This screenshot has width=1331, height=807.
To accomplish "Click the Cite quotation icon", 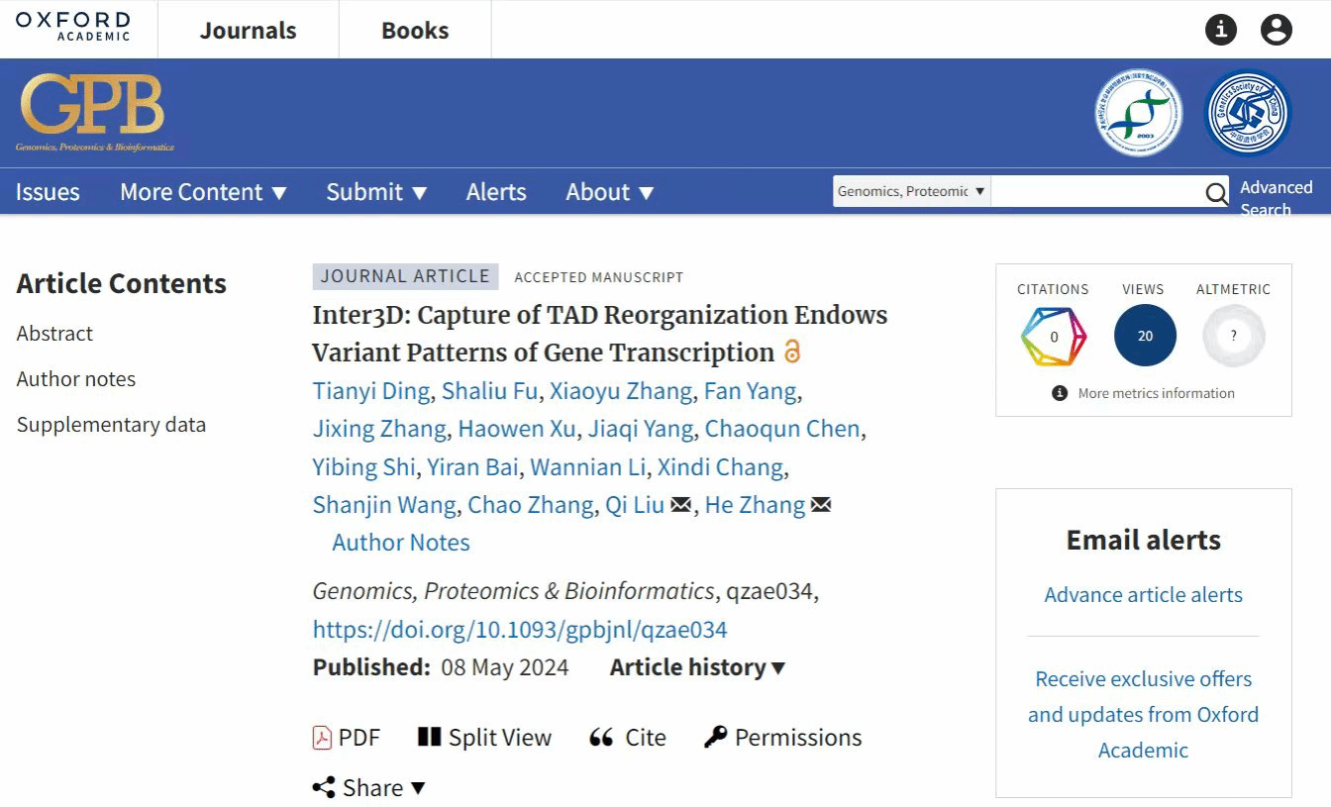I will click(601, 738).
